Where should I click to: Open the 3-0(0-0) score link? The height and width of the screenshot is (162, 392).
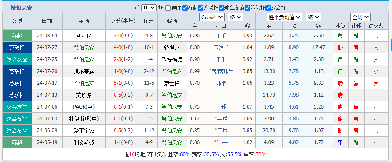tap(123, 36)
